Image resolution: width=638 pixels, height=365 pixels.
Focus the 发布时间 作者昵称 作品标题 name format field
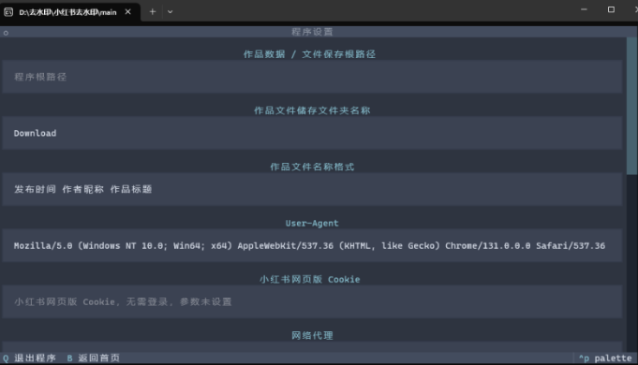[x=312, y=189]
